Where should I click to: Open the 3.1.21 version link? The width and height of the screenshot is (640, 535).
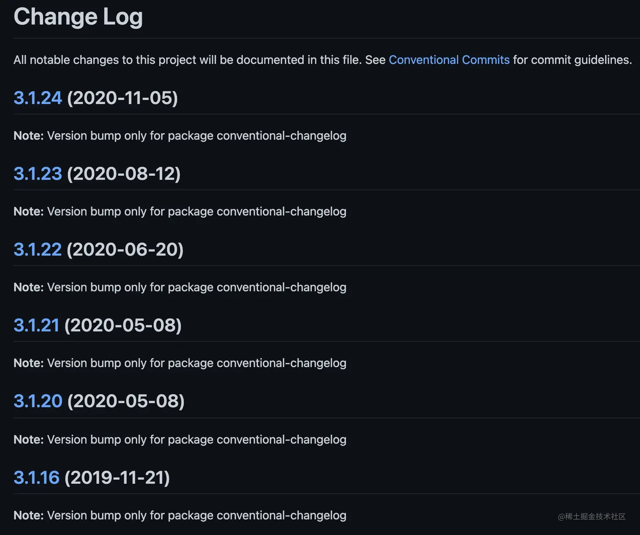tap(36, 325)
